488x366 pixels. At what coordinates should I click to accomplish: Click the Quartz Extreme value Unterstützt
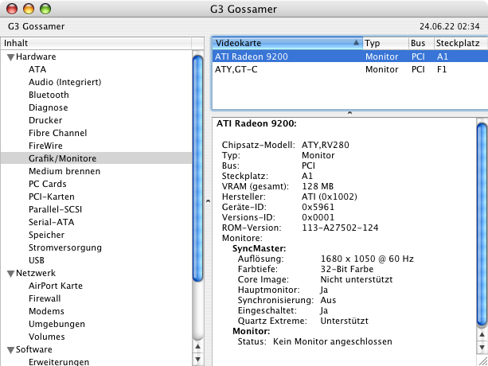point(345,321)
